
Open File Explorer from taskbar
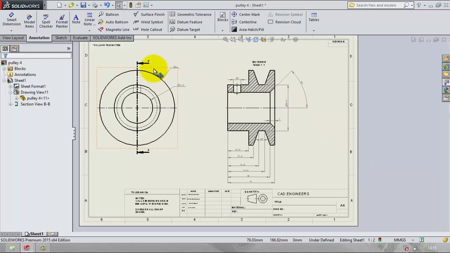click(x=12, y=248)
